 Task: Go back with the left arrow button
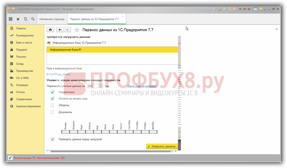(60, 30)
